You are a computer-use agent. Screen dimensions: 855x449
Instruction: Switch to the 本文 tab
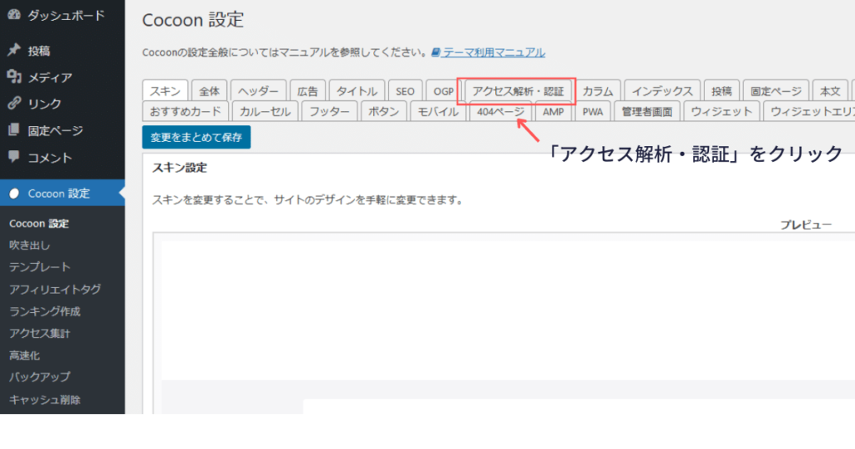[x=831, y=91]
